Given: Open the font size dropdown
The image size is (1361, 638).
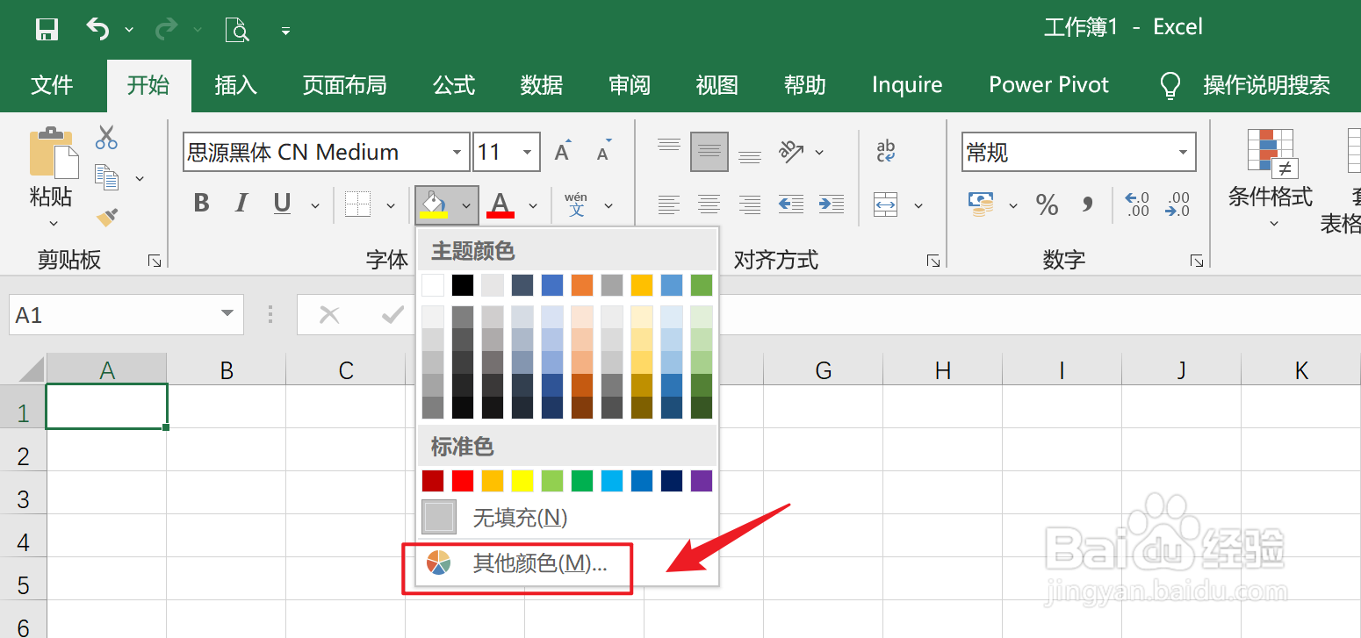Looking at the screenshot, I should [x=525, y=151].
